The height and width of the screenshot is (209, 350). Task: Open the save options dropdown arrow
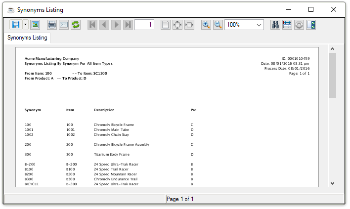pos(25,25)
